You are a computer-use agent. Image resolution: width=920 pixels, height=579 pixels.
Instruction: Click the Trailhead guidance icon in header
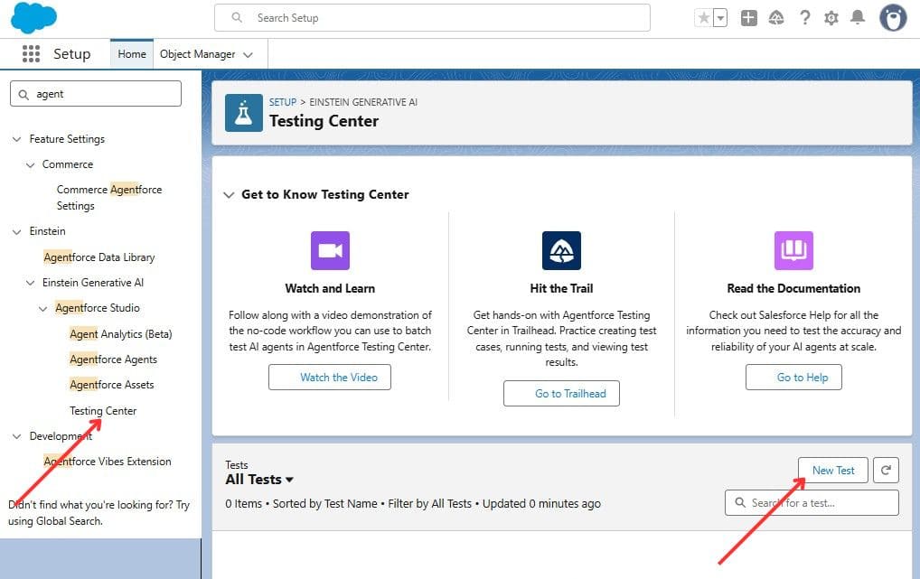776,18
